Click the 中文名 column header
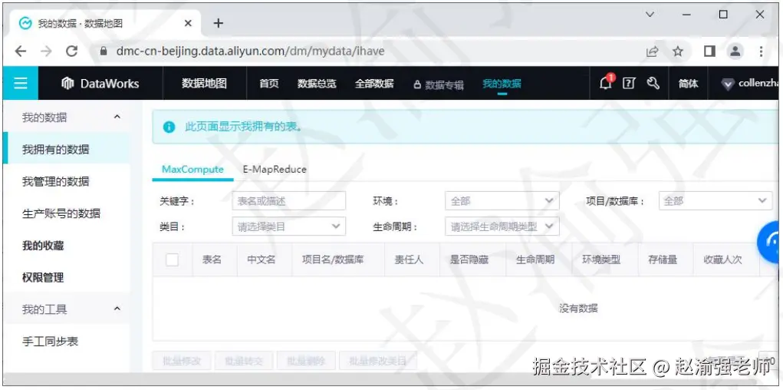Screen dimensions: 783x390 (262, 259)
